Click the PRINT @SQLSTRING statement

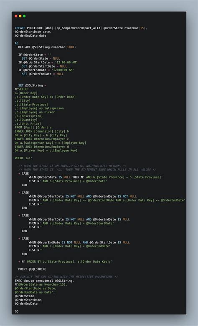point(32,269)
